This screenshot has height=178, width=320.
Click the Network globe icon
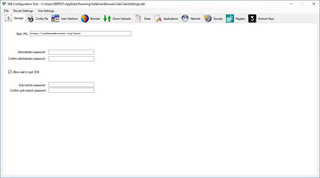185,18
